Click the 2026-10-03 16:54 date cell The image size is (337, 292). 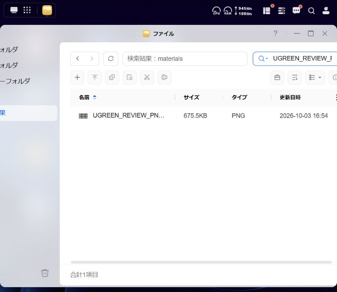coord(303,116)
